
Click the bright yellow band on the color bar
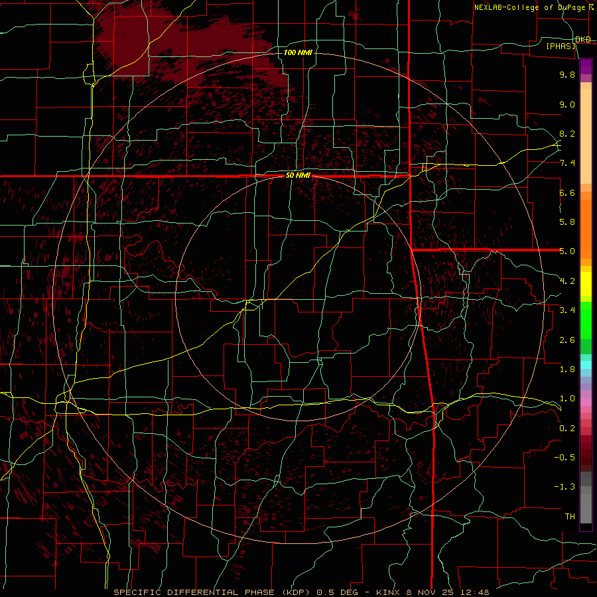tap(586, 284)
